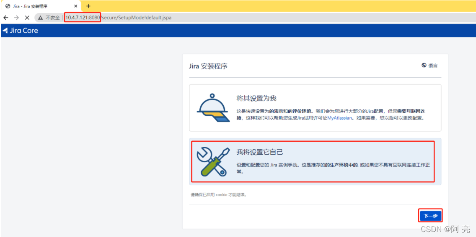Click the address bar URL field
The width and height of the screenshot is (476, 237).
tap(255, 18)
